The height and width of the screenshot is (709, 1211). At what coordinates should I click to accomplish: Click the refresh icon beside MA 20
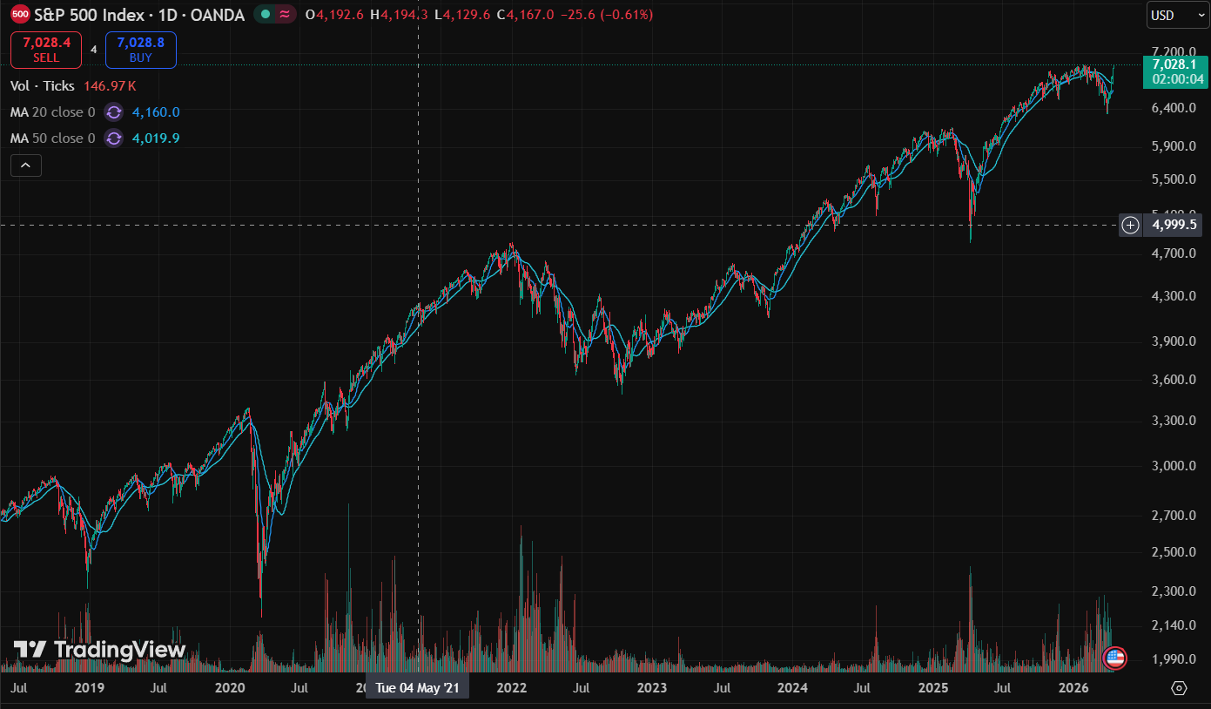coord(113,112)
